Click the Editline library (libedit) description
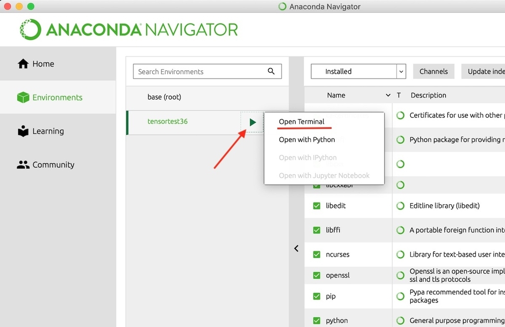 [x=444, y=206]
